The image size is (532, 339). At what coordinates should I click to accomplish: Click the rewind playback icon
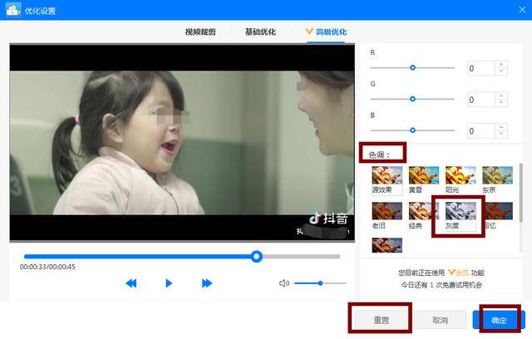click(131, 283)
